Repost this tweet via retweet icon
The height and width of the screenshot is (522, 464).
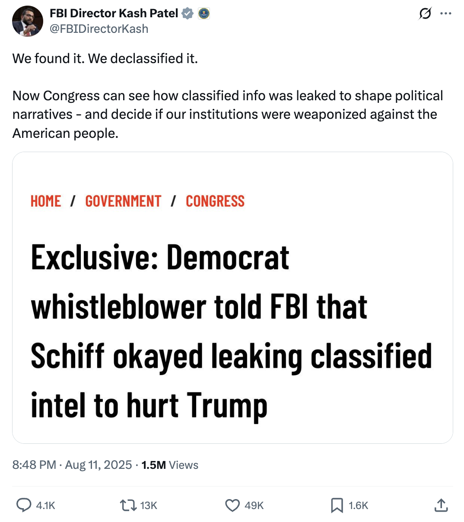(x=128, y=505)
